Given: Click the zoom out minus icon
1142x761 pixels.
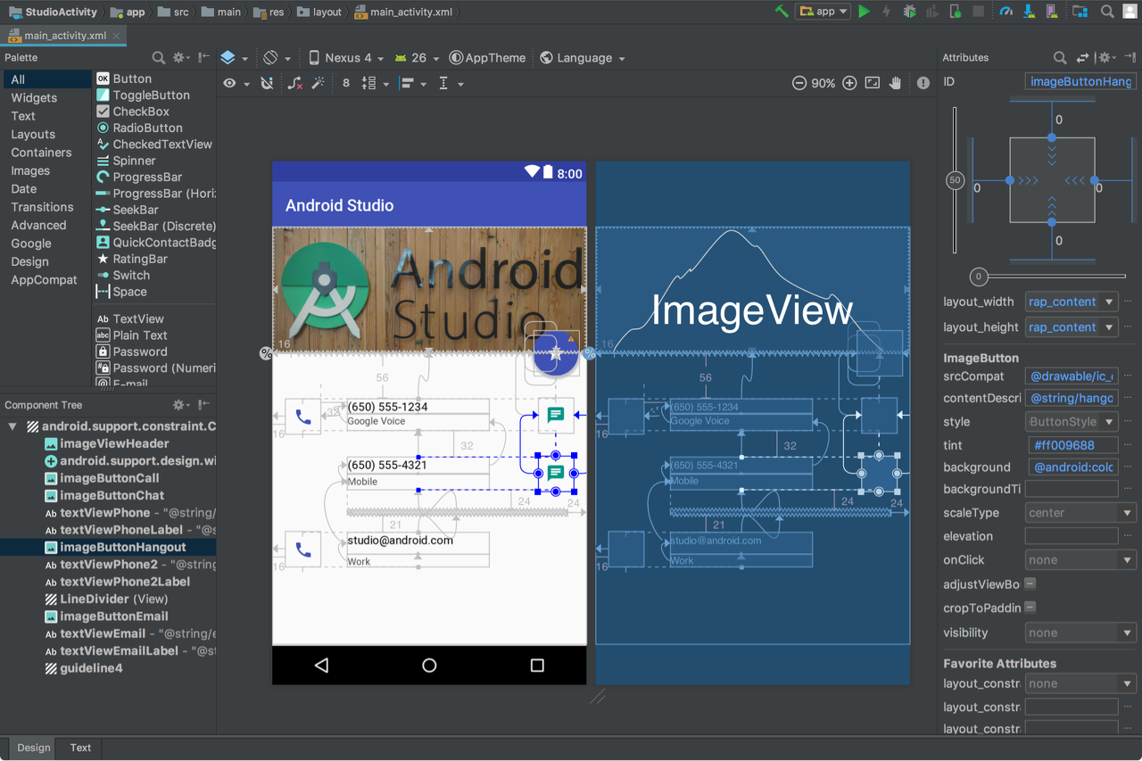Looking at the screenshot, I should (x=799, y=83).
